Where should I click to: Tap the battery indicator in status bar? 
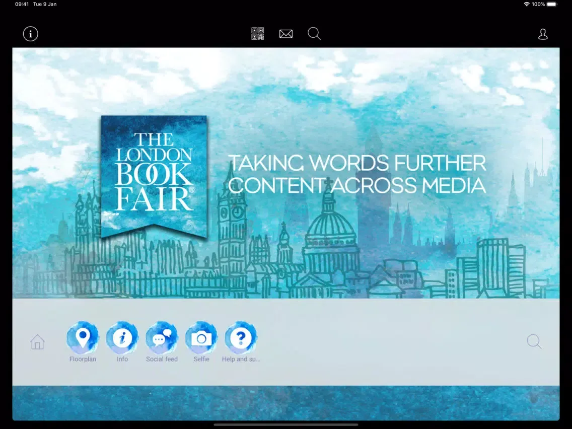click(552, 5)
